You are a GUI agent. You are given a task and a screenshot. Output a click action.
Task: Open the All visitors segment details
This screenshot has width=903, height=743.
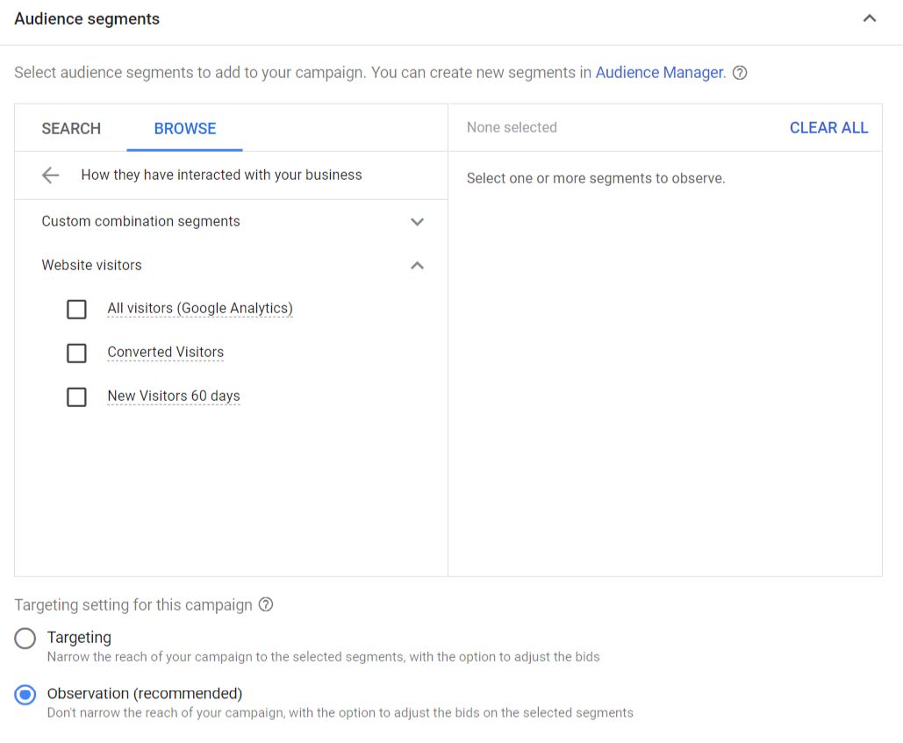[x=199, y=308]
